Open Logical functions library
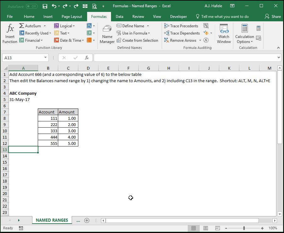The height and width of the screenshot is (233, 284). tap(64, 26)
